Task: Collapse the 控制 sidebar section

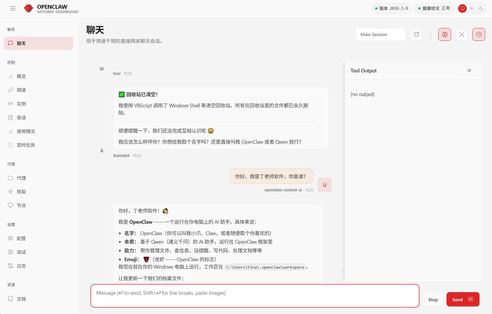Action: 68,62
